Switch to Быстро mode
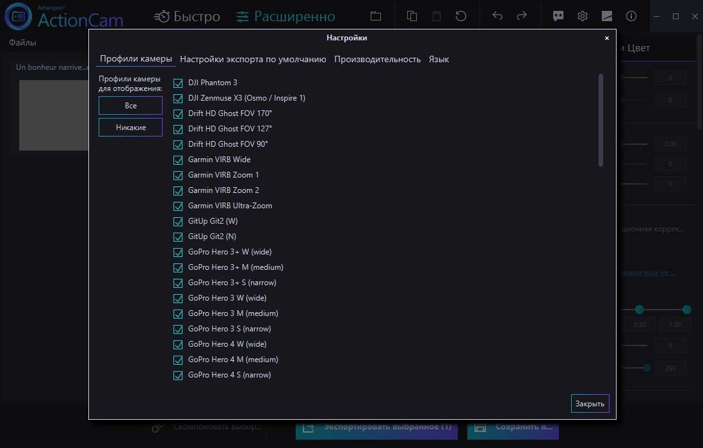 (x=187, y=17)
